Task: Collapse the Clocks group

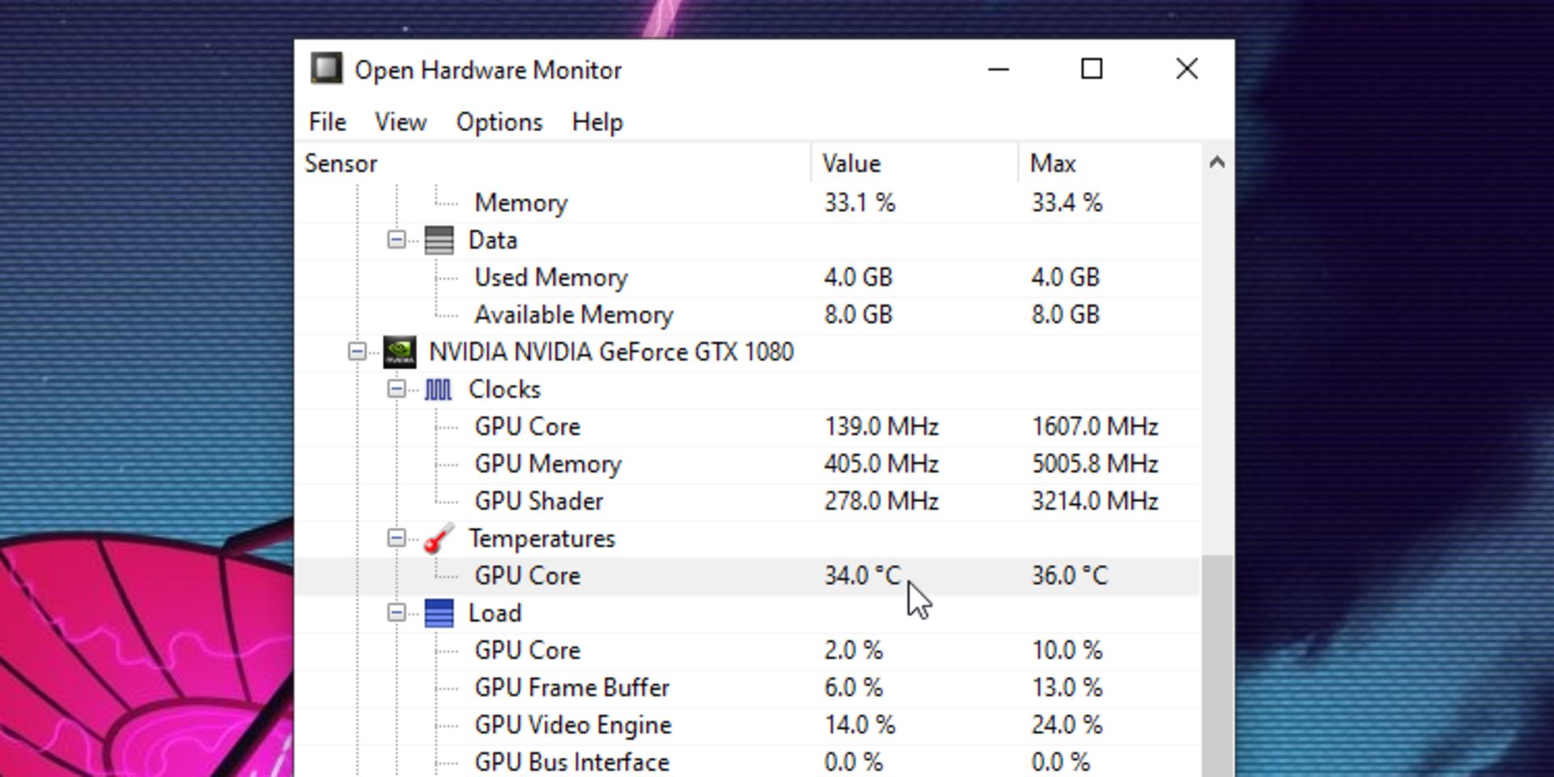Action: pyautogui.click(x=396, y=389)
